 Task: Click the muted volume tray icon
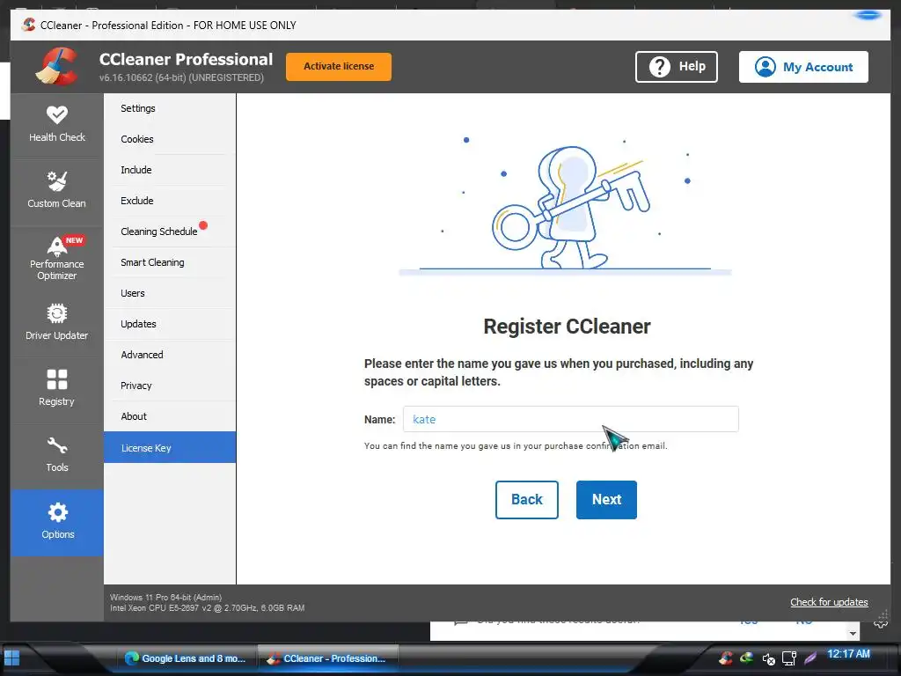coord(768,658)
